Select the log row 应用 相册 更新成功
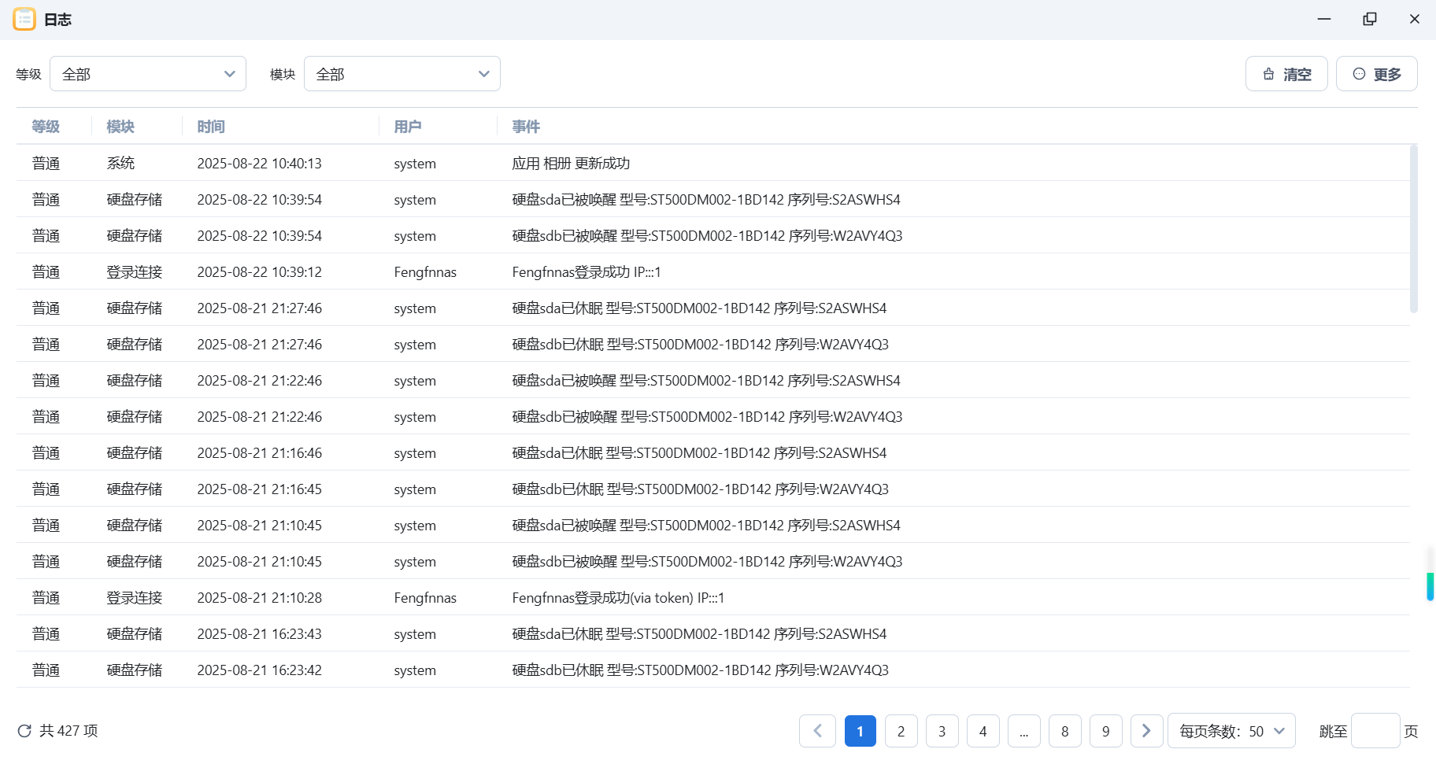 712,163
